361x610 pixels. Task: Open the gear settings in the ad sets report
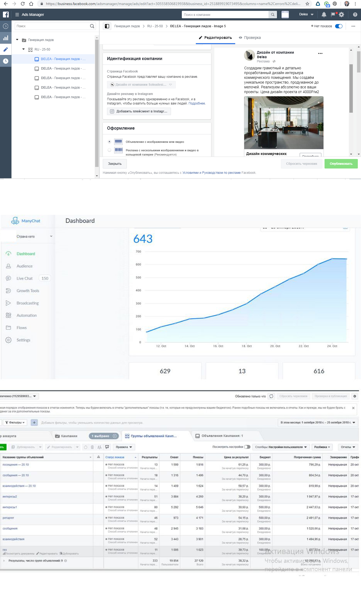point(355,396)
